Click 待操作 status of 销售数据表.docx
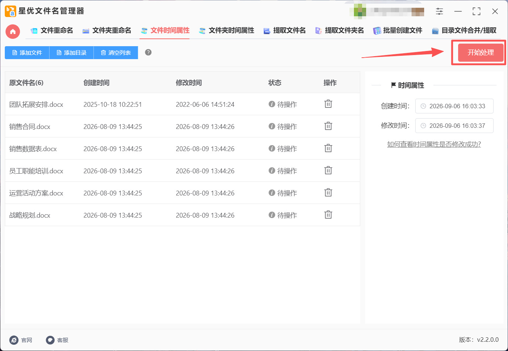508x351 pixels. coord(287,149)
